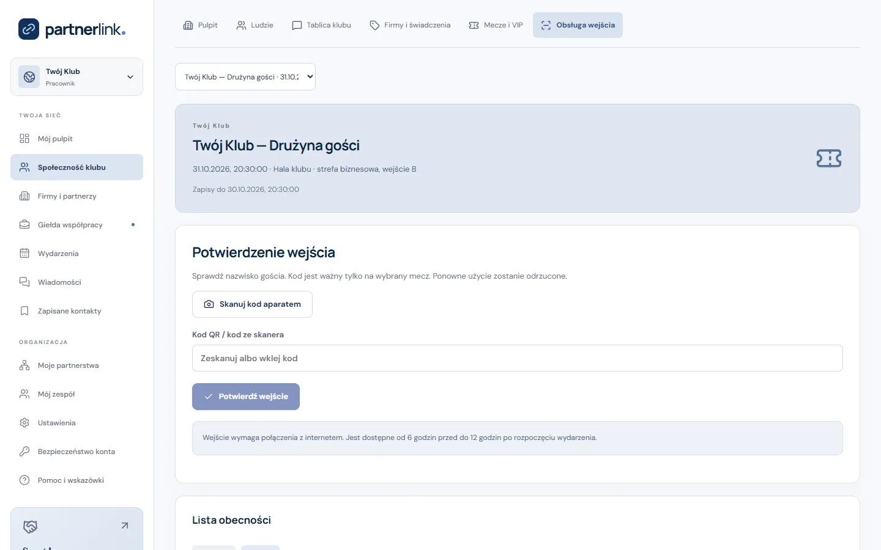Open Wydarzenia in the sidebar
This screenshot has height=550, width=881.
click(76, 254)
